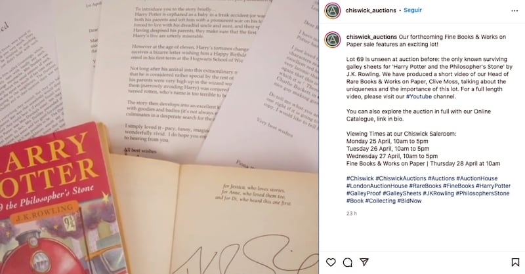
Task: Open chiswick_auctions username in caption
Action: 371,37
